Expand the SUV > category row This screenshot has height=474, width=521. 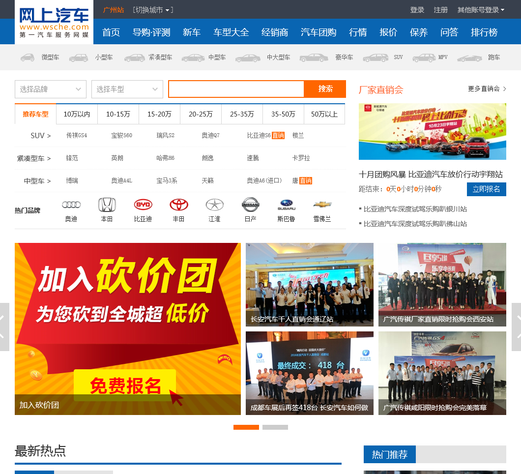click(x=40, y=136)
